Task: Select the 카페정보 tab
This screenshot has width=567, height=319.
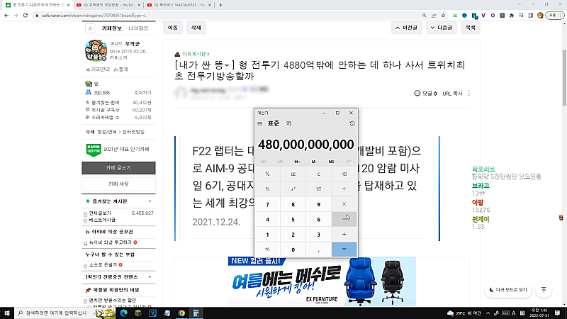Action: click(x=111, y=28)
